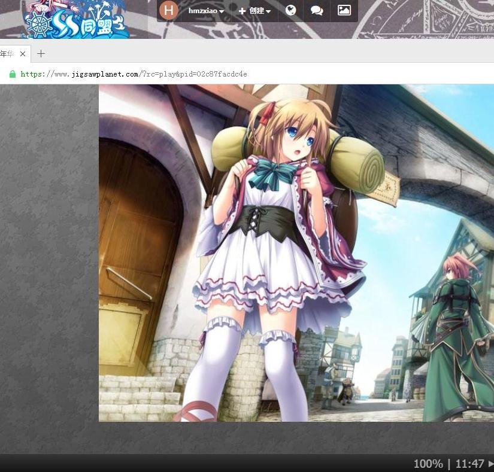The height and width of the screenshot is (472, 494).
Task: Open the chat messages icon
Action: click(317, 11)
